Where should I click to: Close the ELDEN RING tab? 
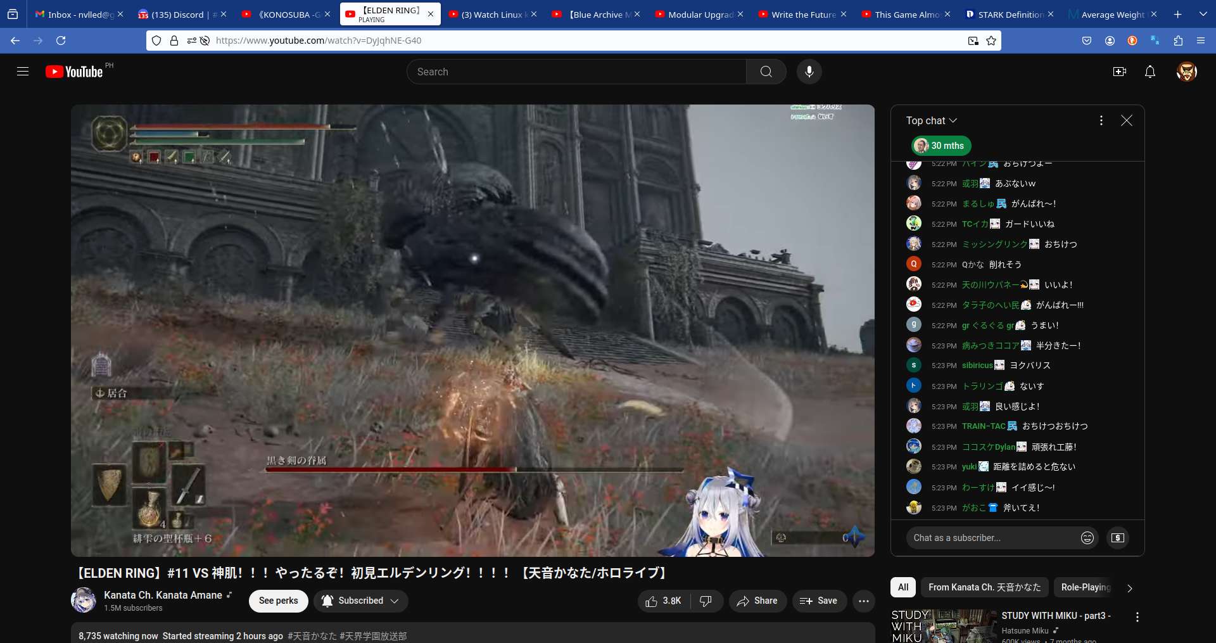coord(431,14)
